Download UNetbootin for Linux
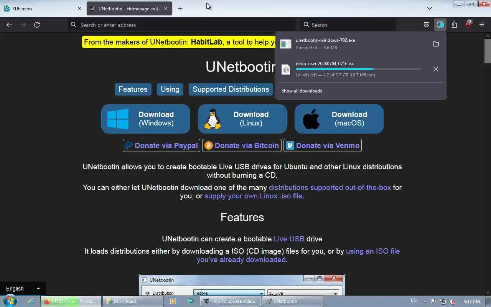The height and width of the screenshot is (307, 491). [x=242, y=119]
